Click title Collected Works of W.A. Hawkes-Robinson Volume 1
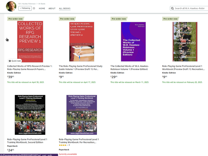This screenshot has height=156, width=208. click(x=130, y=68)
